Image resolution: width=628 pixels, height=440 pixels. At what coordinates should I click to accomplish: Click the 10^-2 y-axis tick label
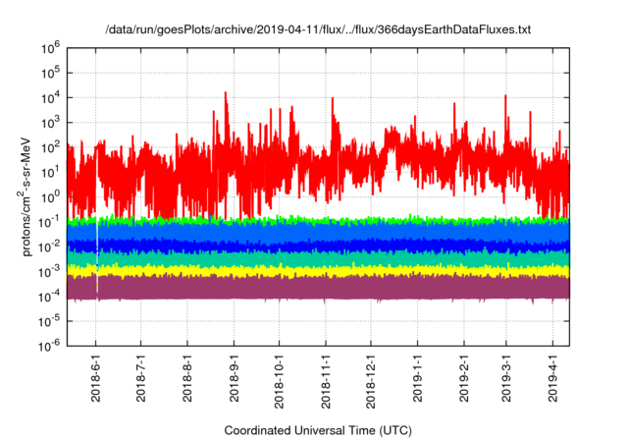[x=49, y=247]
